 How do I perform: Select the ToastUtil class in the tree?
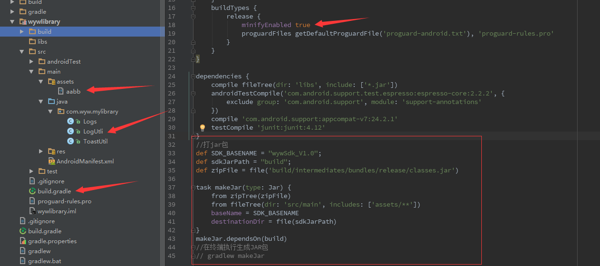tap(95, 141)
